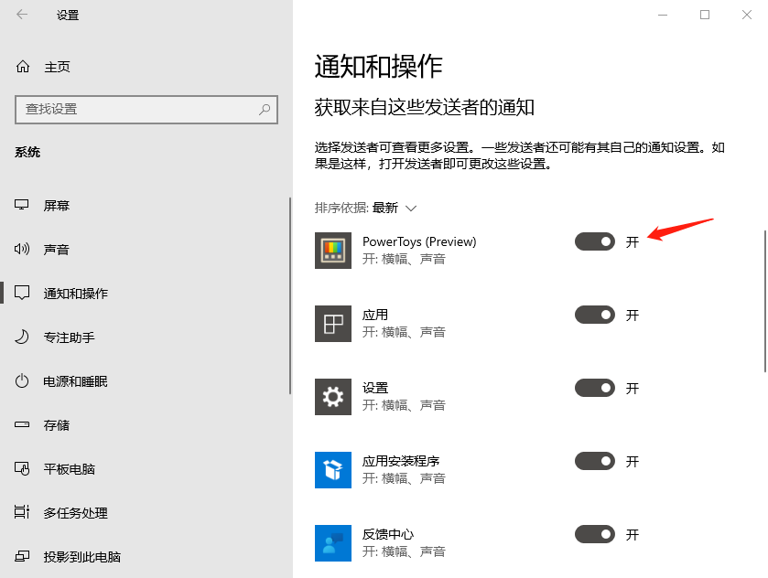Turn off 应用 notifications switch
The height and width of the screenshot is (578, 768).
coord(594,315)
